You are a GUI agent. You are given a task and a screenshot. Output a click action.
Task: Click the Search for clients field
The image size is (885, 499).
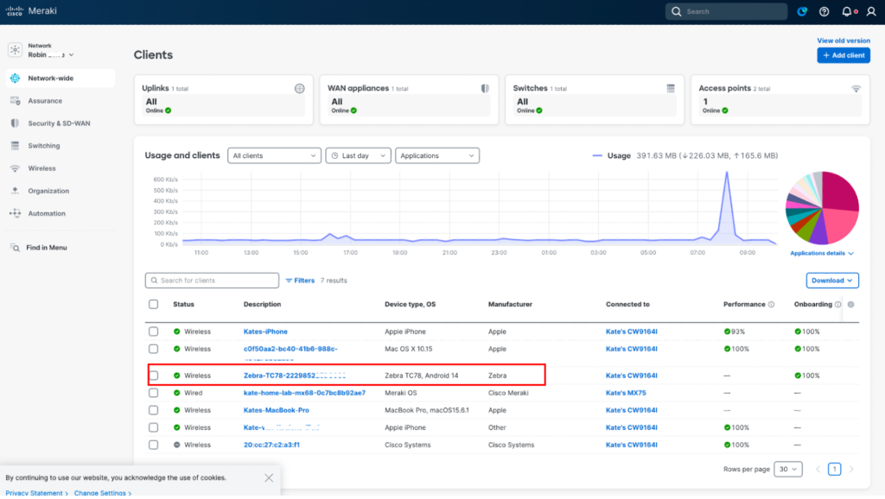[x=213, y=281]
